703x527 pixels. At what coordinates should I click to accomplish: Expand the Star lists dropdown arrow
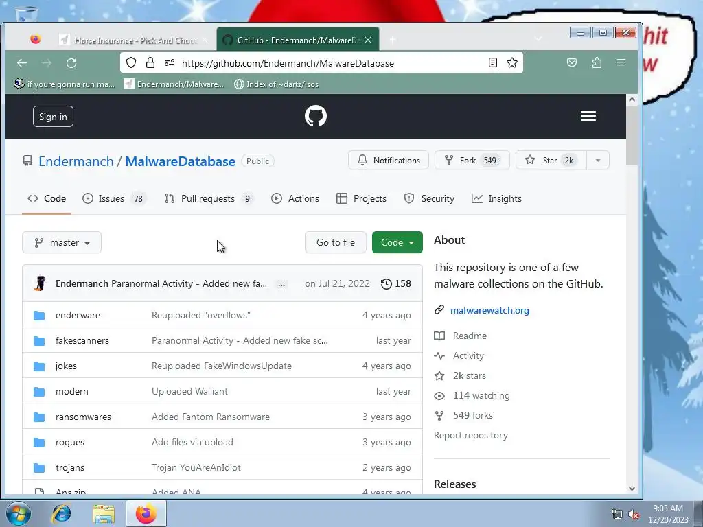point(598,160)
